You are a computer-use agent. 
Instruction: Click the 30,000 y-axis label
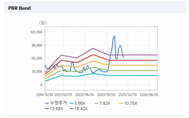(37, 71)
